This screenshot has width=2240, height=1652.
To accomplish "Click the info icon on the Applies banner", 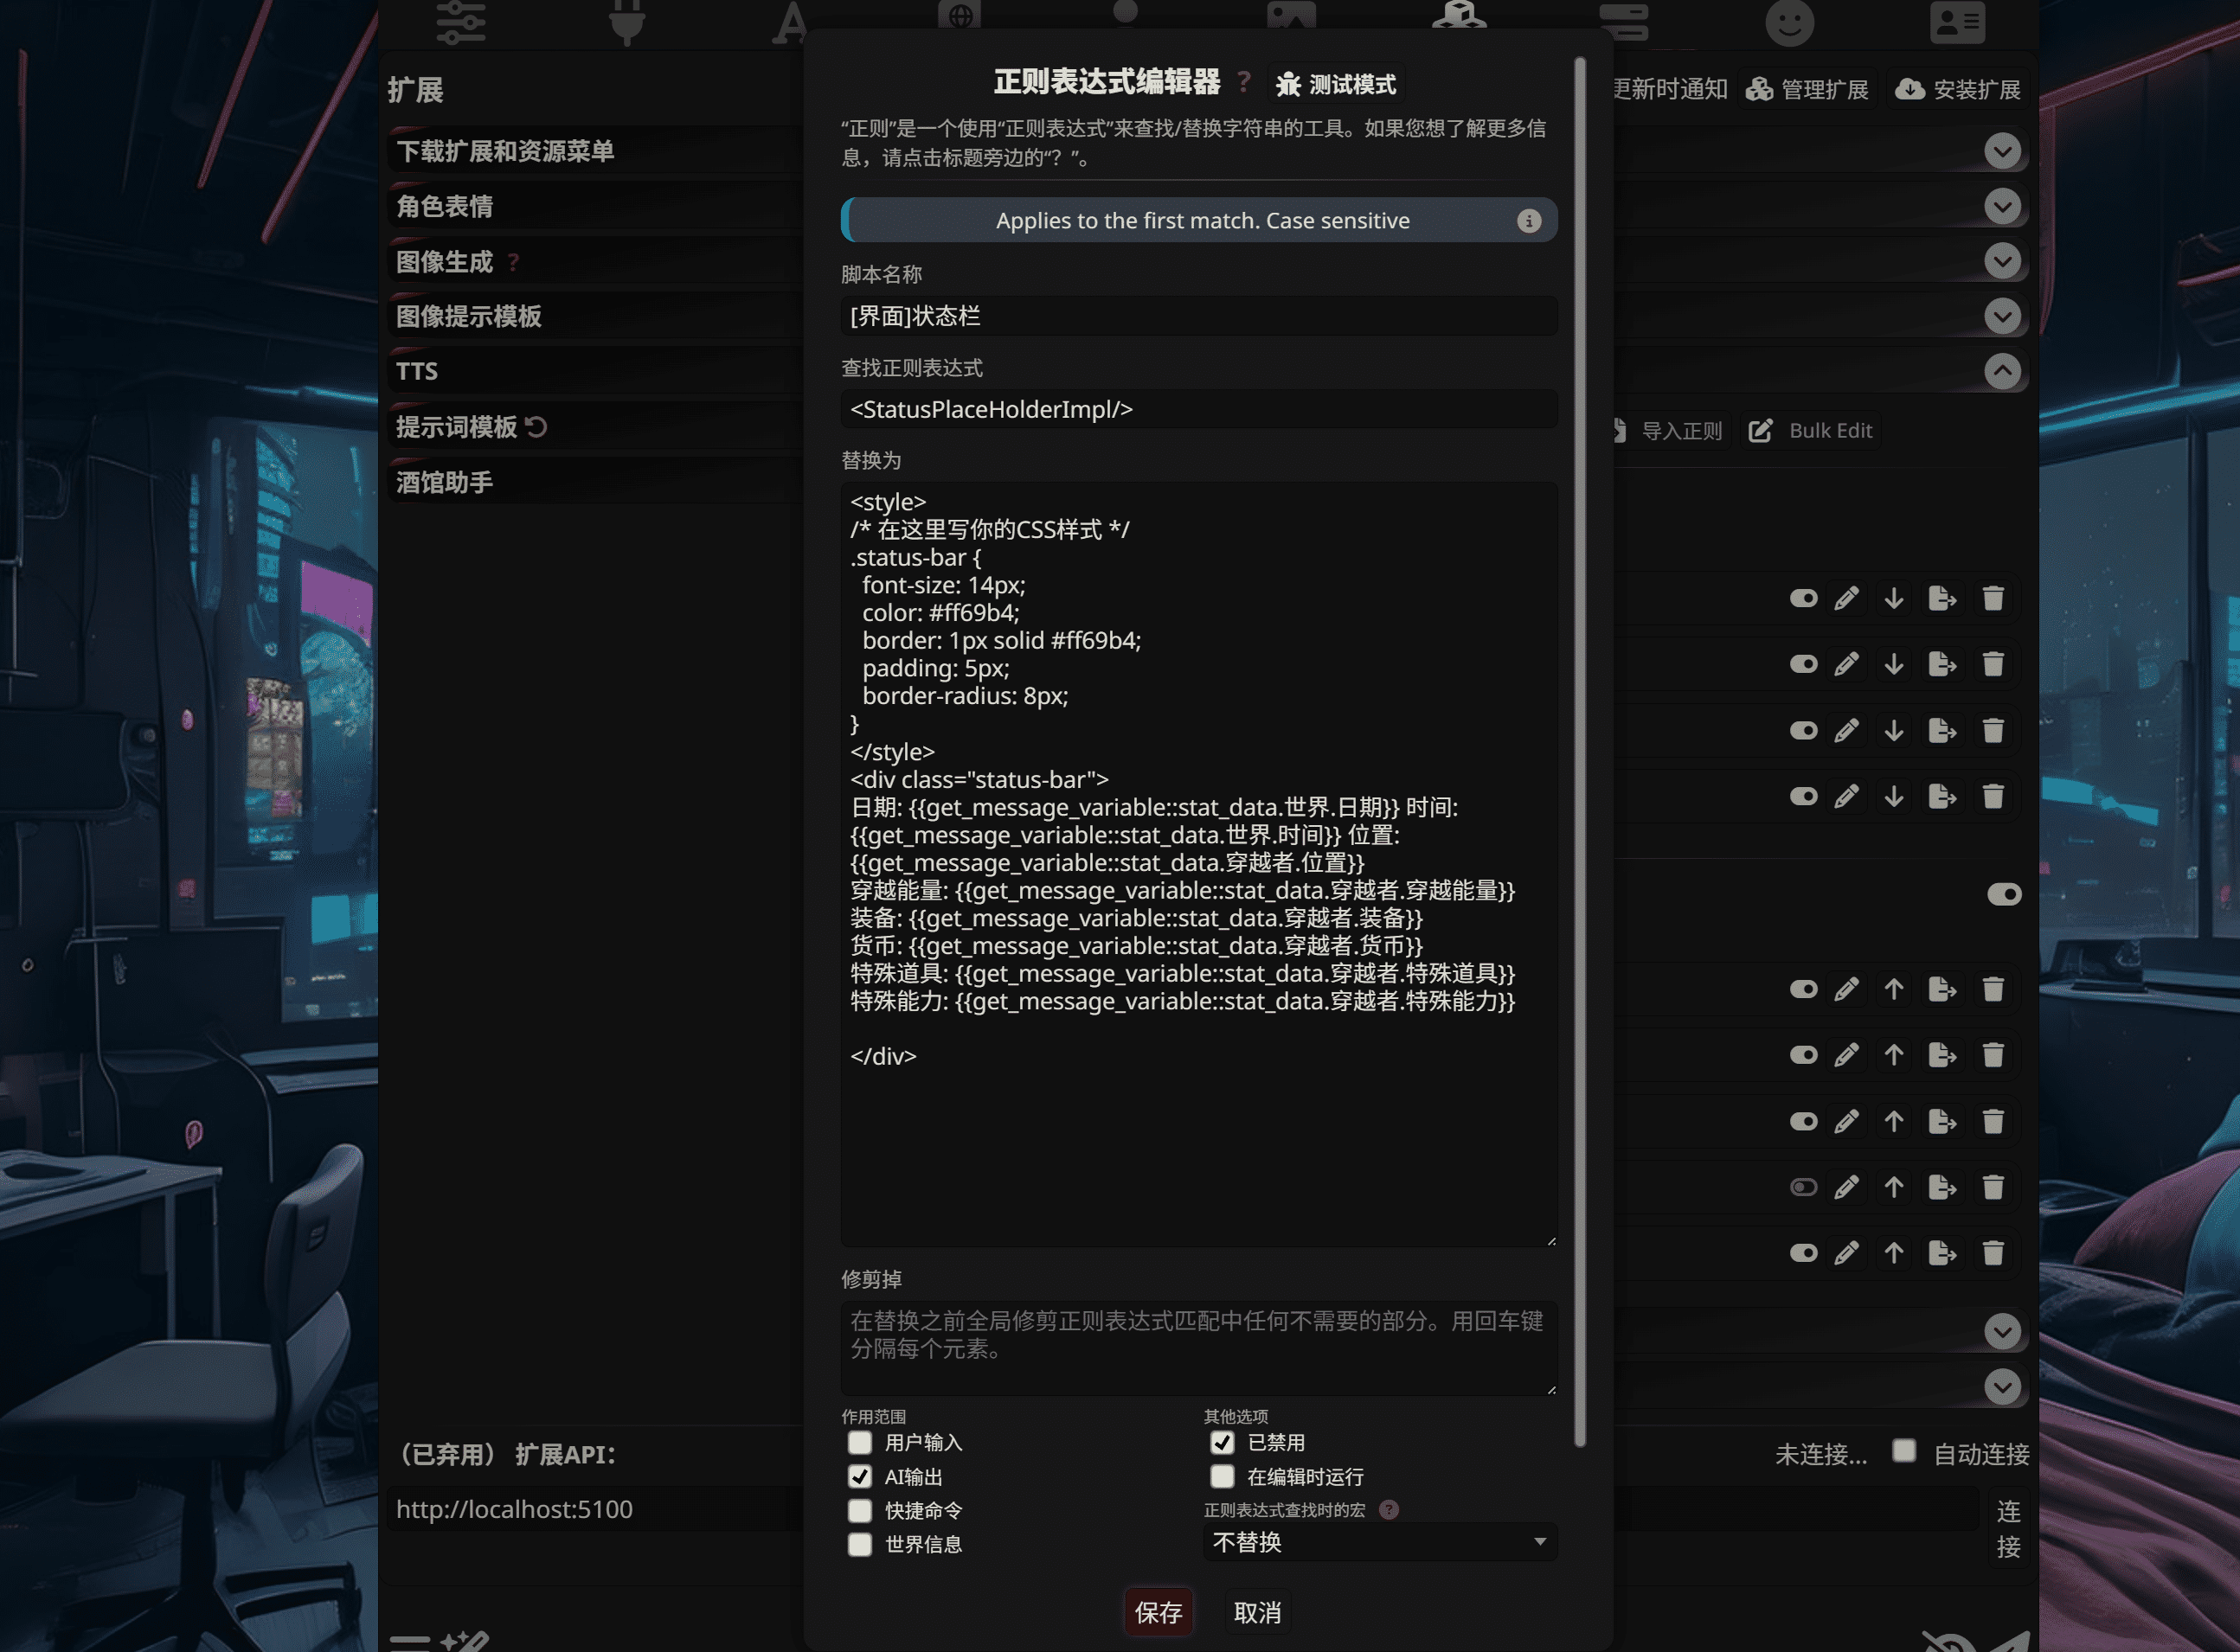I will (1529, 221).
